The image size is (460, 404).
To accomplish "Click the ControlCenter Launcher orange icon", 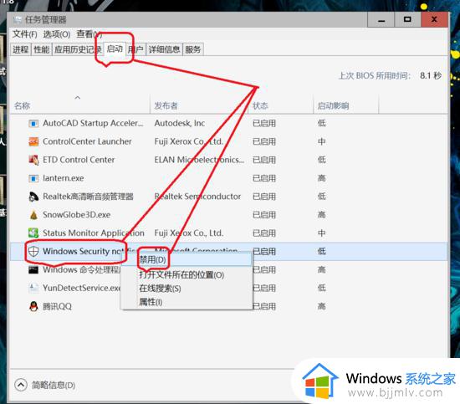I will point(33,141).
